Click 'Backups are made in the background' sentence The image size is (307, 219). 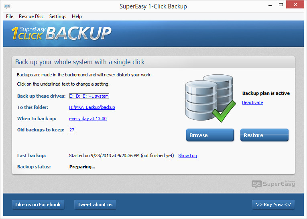coord(84,75)
